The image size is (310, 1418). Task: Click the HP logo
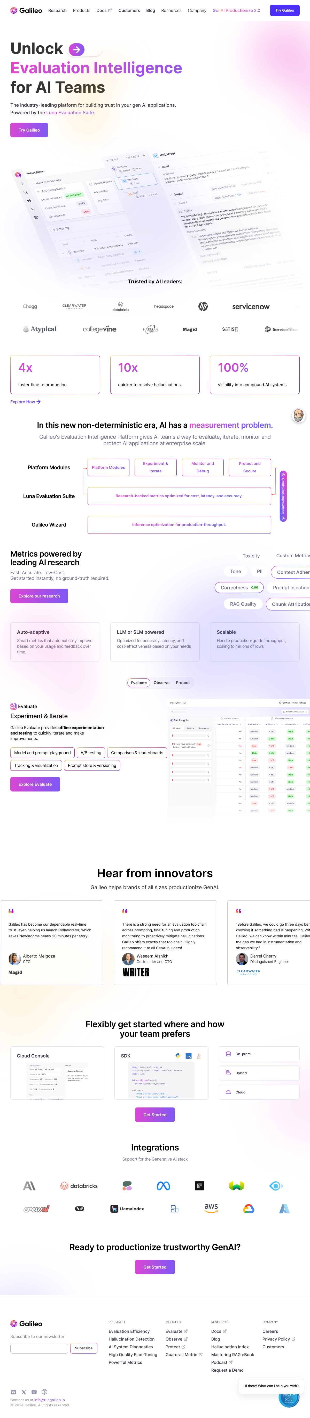[x=203, y=306]
